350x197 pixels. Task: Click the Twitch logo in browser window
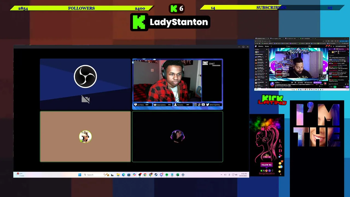256,46
